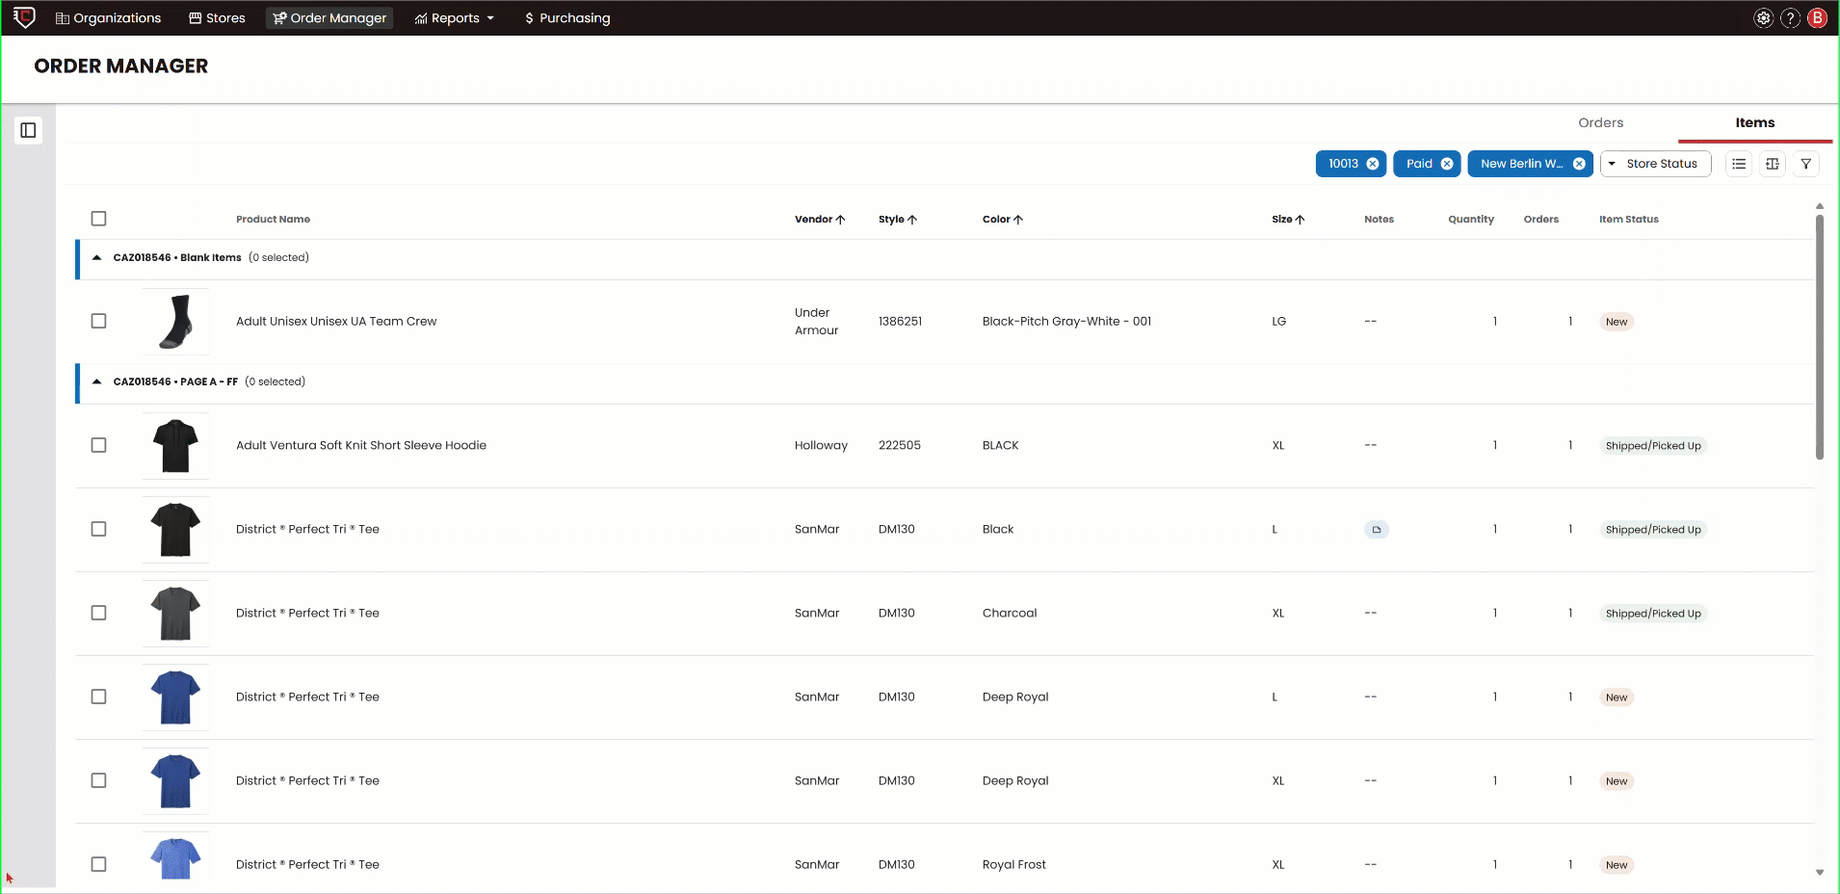The width and height of the screenshot is (1840, 894).
Task: Remove the Paid filter chip
Action: pos(1447,164)
